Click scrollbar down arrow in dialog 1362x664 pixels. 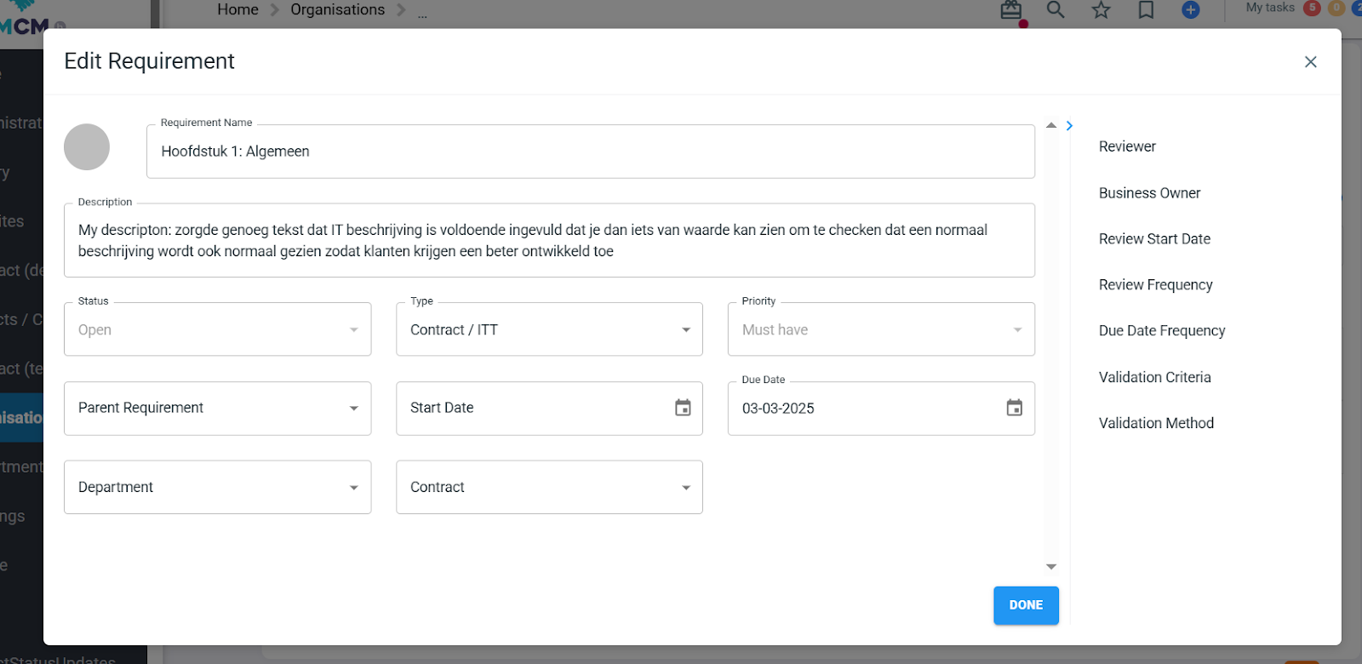click(1051, 567)
